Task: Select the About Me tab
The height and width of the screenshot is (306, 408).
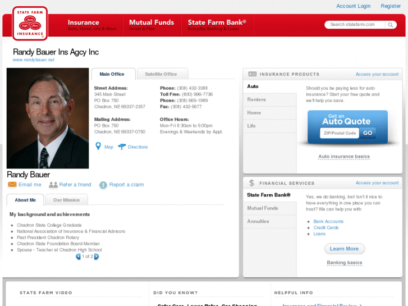Action: [x=25, y=200]
